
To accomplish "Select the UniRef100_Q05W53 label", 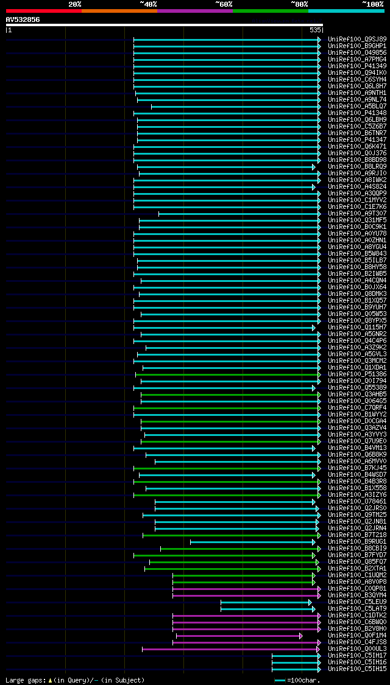I will coord(357,314).
